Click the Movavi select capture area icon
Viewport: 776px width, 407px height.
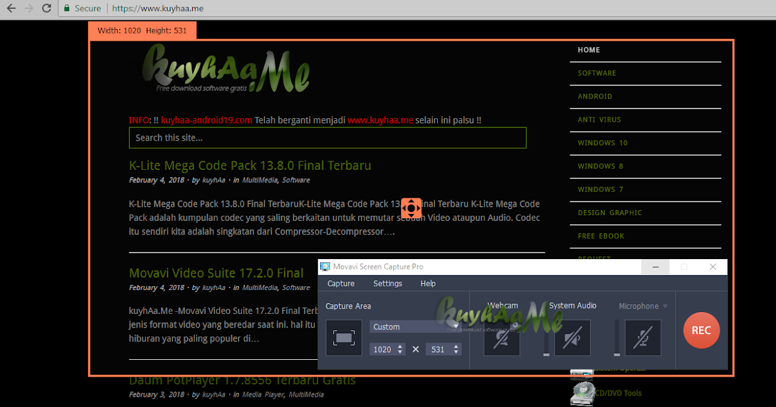343,338
